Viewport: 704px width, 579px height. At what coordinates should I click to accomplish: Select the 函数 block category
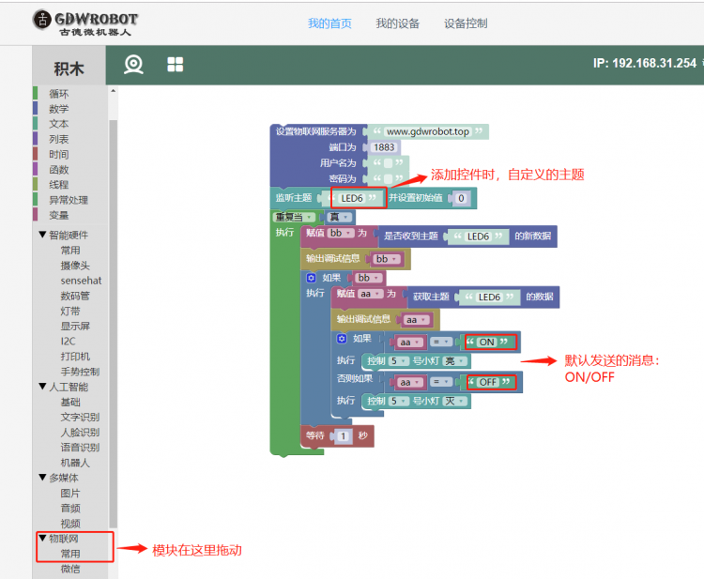click(x=59, y=170)
